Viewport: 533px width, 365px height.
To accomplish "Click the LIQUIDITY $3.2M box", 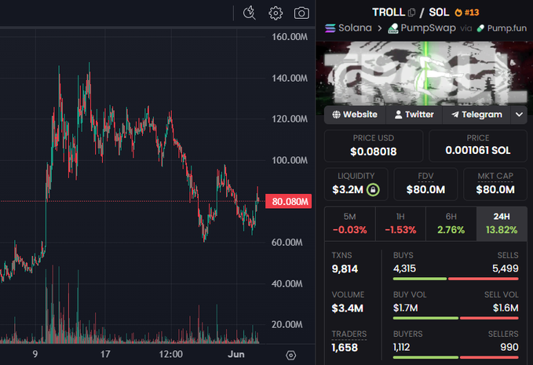I will 356,184.
